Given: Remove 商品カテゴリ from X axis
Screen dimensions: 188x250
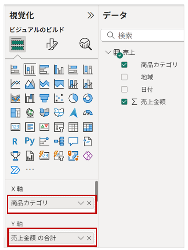Looking at the screenshot, I should click(x=89, y=203).
